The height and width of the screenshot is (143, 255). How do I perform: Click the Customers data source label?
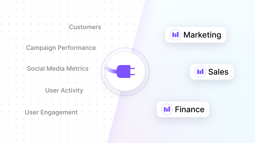[85, 27]
